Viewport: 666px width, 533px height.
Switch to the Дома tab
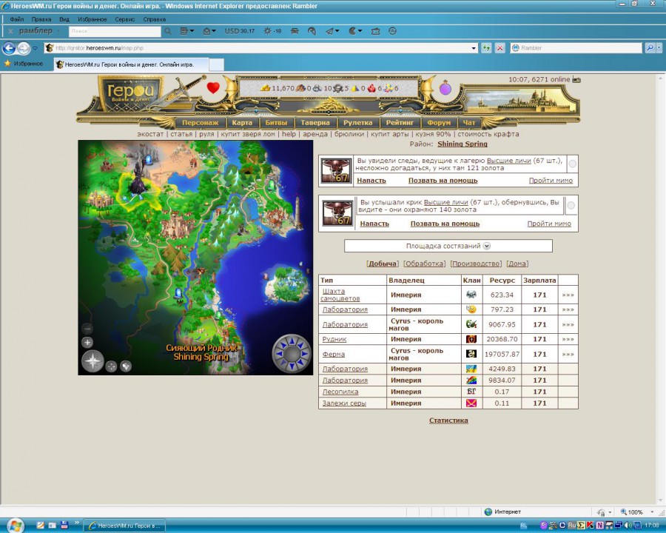(x=517, y=264)
